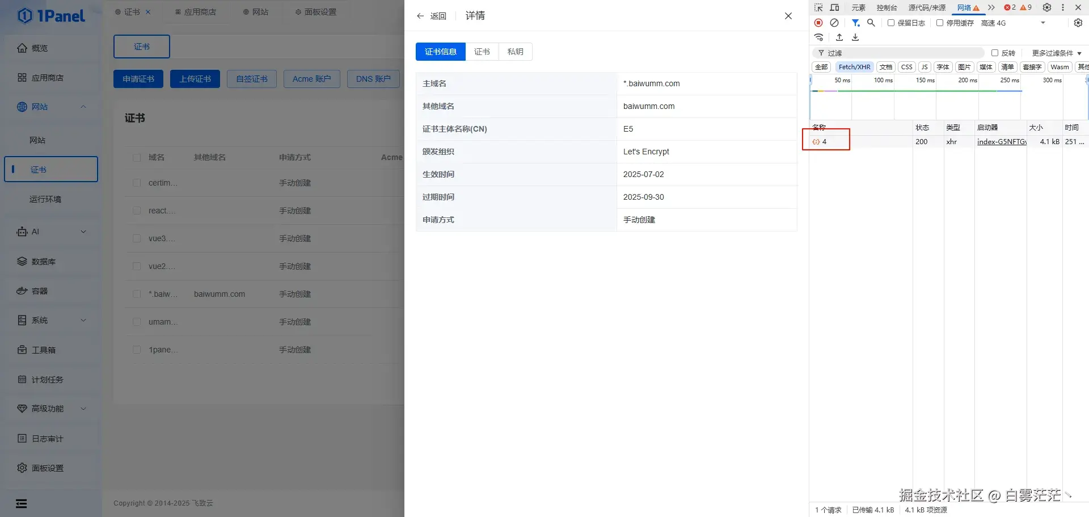Click the red error count badge
Screen dimensions: 1089x517
coord(1010,7)
